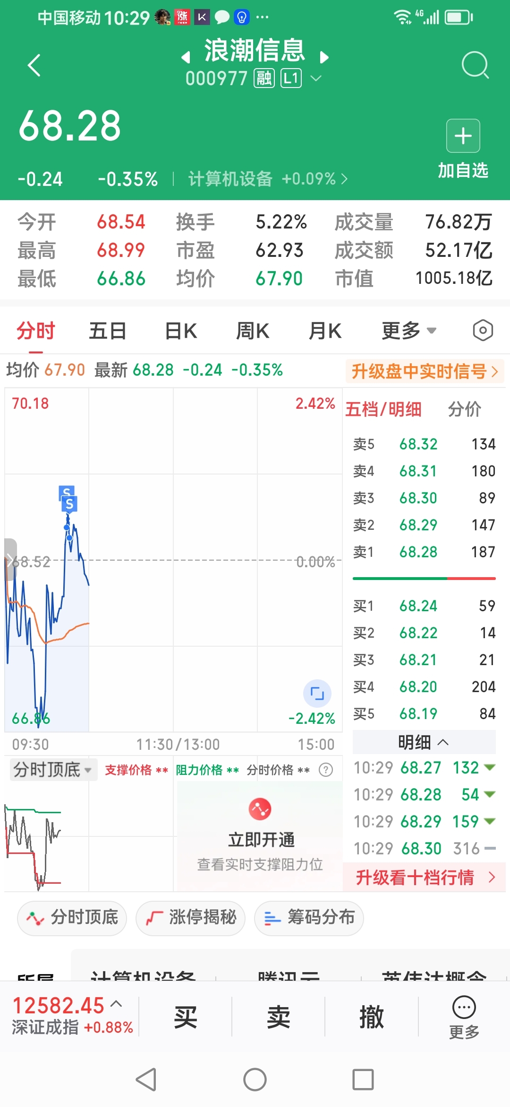Tap the 分时顶底 pill button
Screen dimensions: 510x1107
tap(72, 918)
